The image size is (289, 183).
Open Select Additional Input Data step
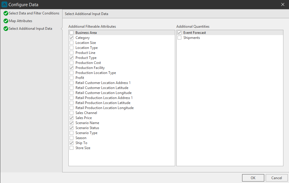[30, 29]
